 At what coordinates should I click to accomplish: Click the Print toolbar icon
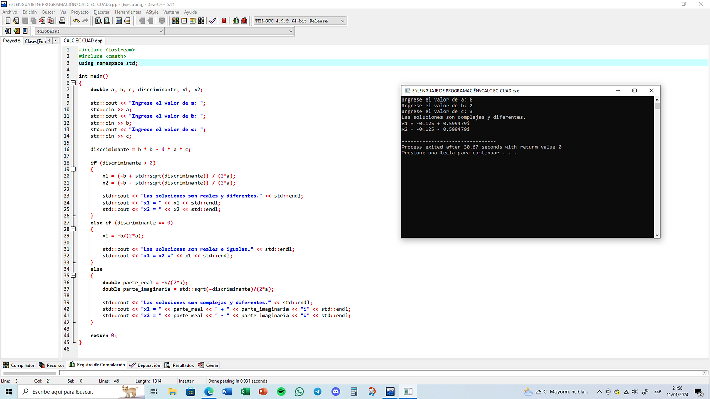point(62,21)
